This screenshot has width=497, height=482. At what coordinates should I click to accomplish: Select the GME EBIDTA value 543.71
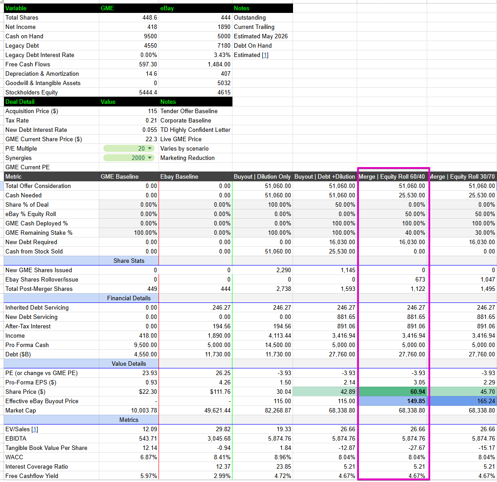129,438
